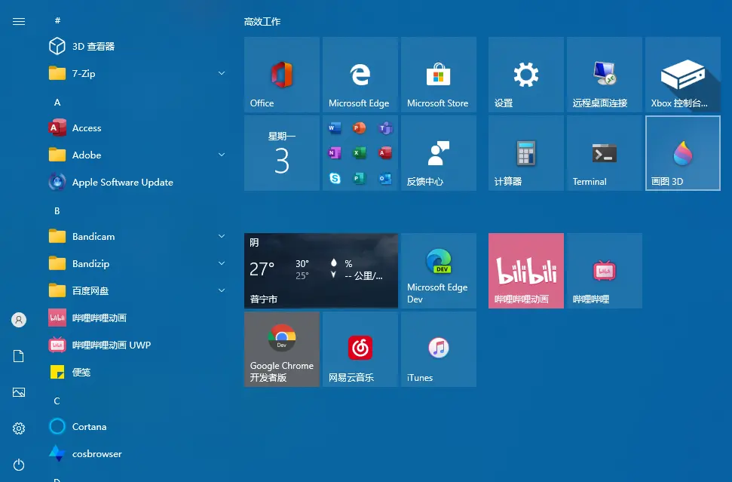This screenshot has width=732, height=482.
Task: Open the Microsoft Store tile
Action: tap(438, 74)
